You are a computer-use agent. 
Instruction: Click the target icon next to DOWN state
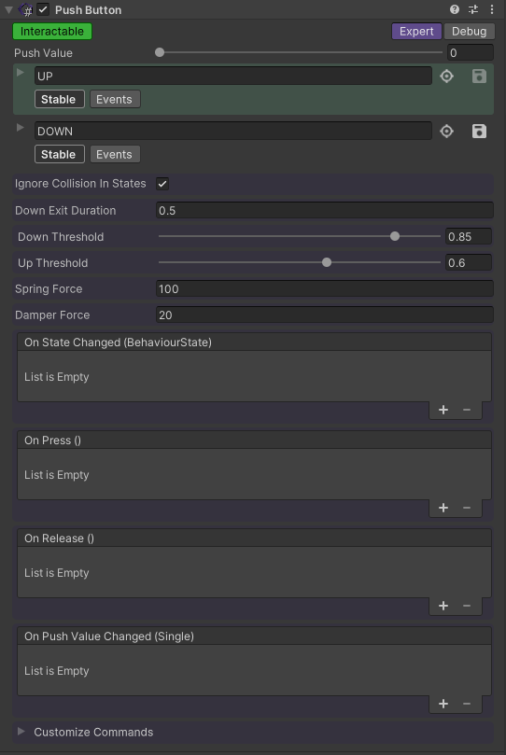tap(447, 131)
